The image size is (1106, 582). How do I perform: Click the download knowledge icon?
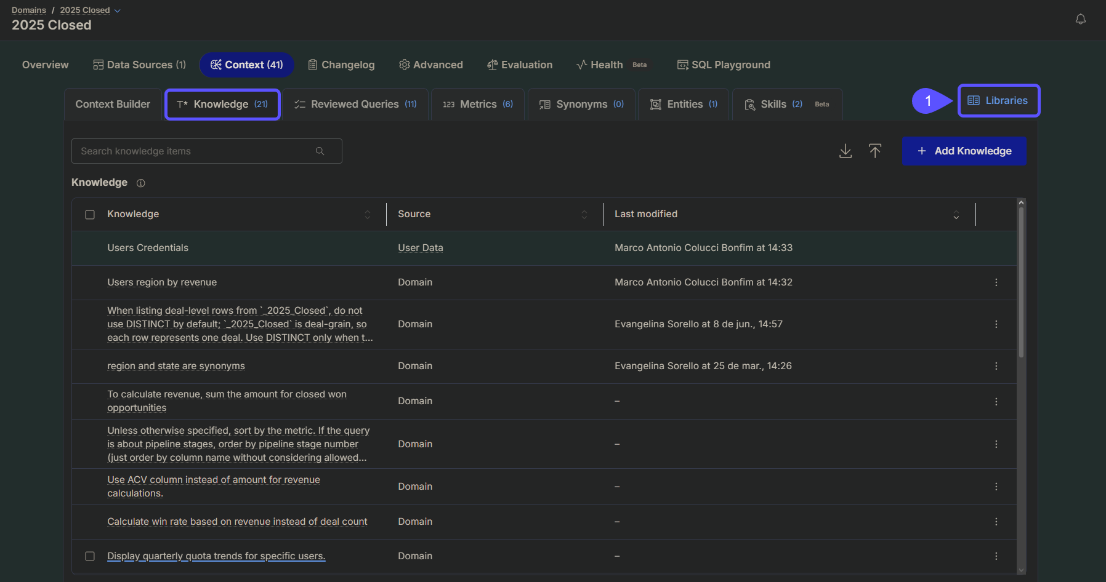[846, 151]
